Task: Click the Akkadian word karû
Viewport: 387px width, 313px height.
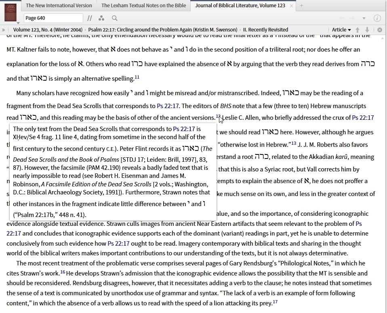Action: pyautogui.click(x=342, y=157)
